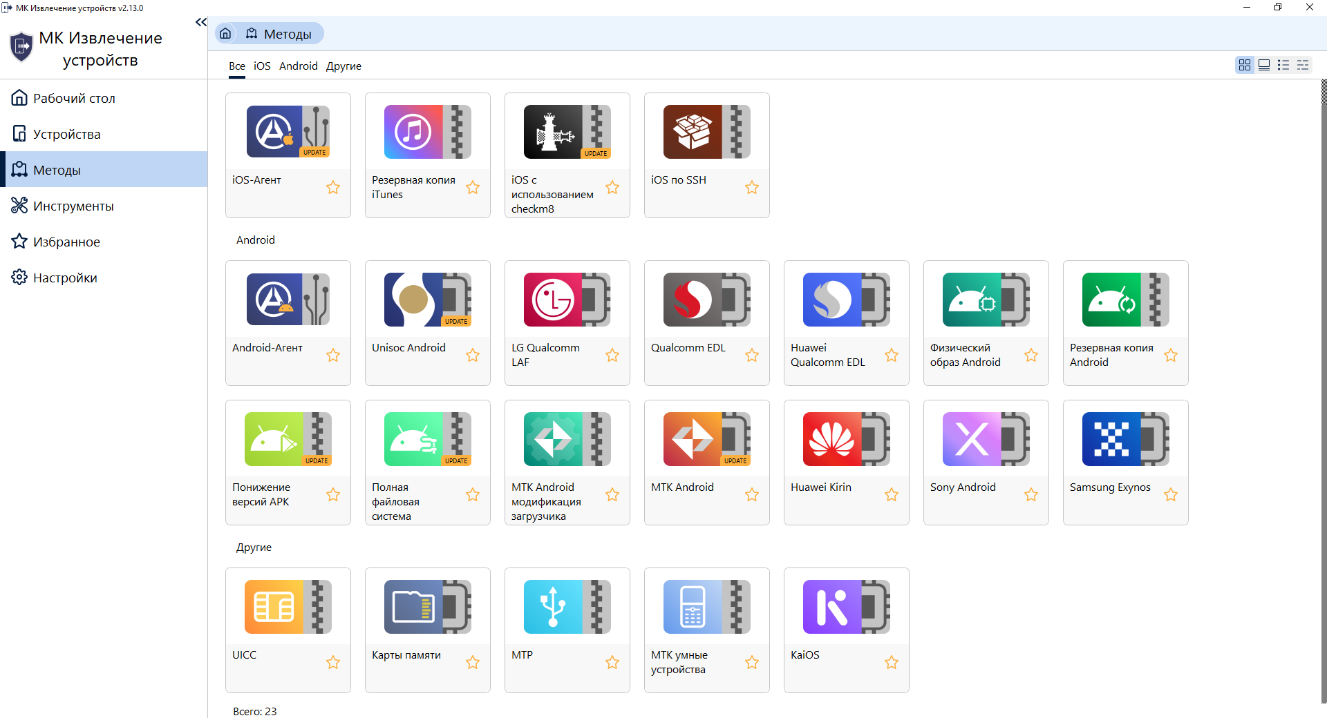Click the Методы breadcrumb
This screenshot has height=718, width=1327.
[279, 34]
